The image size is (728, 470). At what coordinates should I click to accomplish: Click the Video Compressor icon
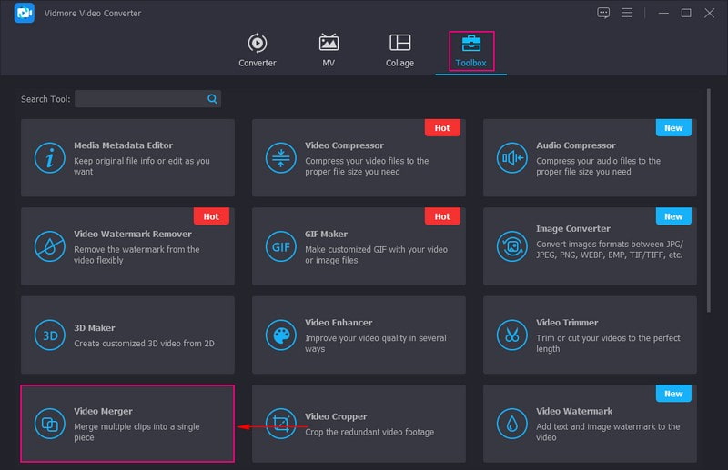point(280,158)
